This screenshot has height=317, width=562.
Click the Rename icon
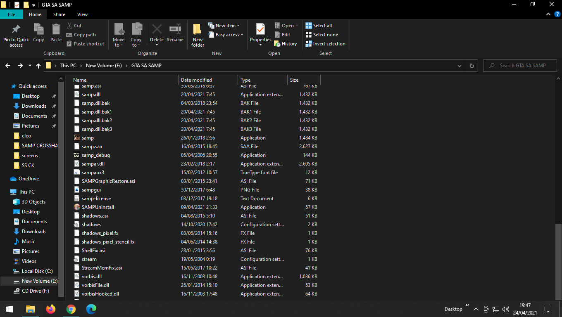coord(175,29)
